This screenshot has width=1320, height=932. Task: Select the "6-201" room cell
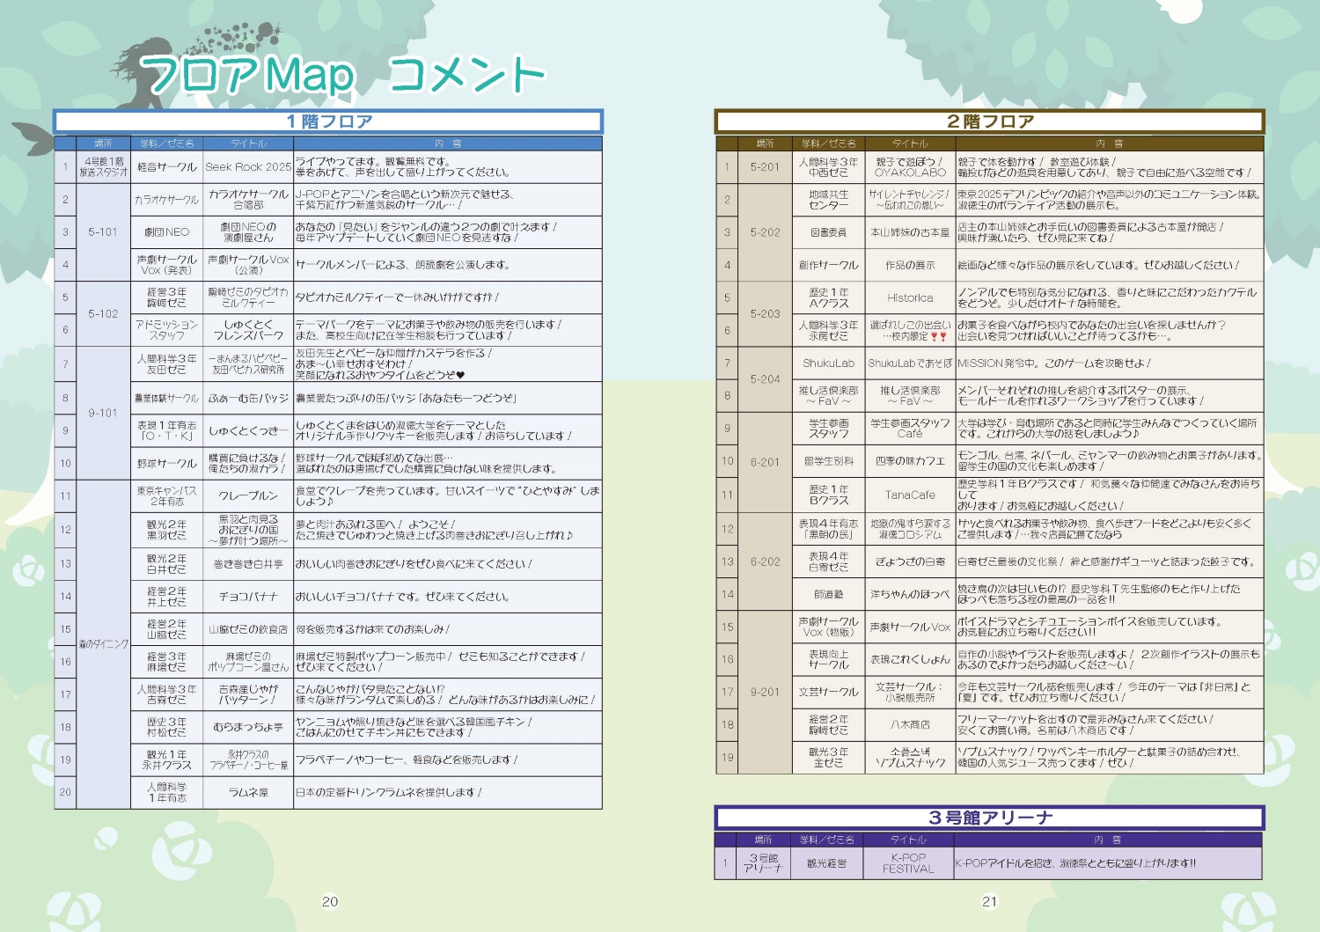coord(765,461)
